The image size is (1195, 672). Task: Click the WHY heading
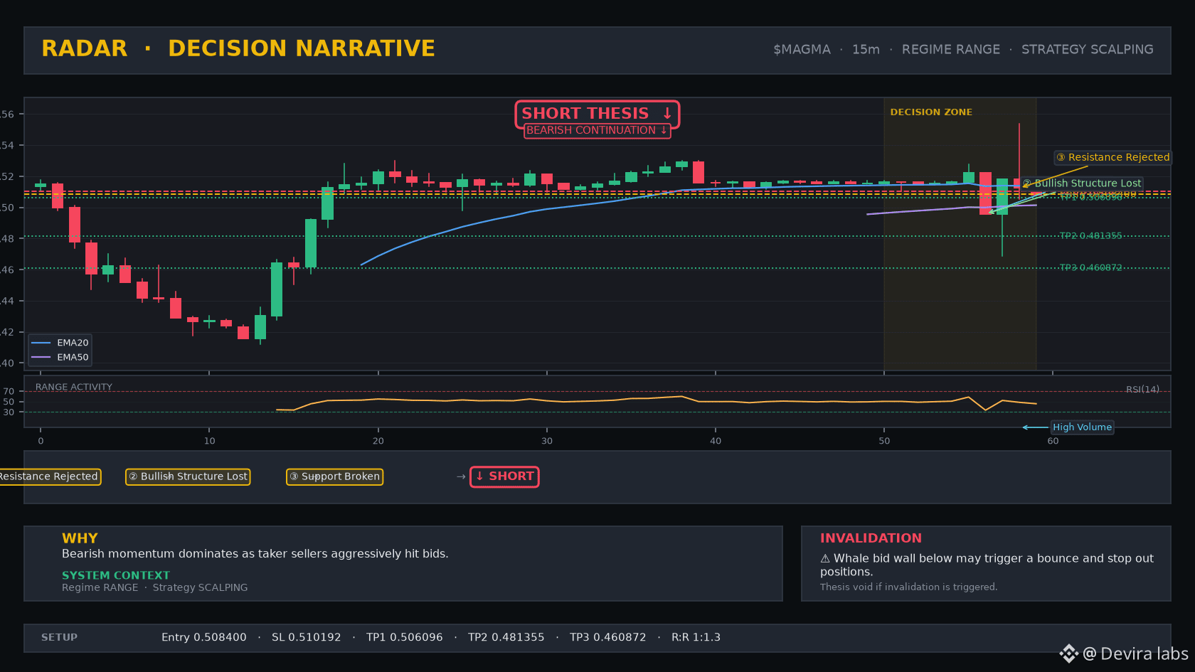tap(80, 538)
